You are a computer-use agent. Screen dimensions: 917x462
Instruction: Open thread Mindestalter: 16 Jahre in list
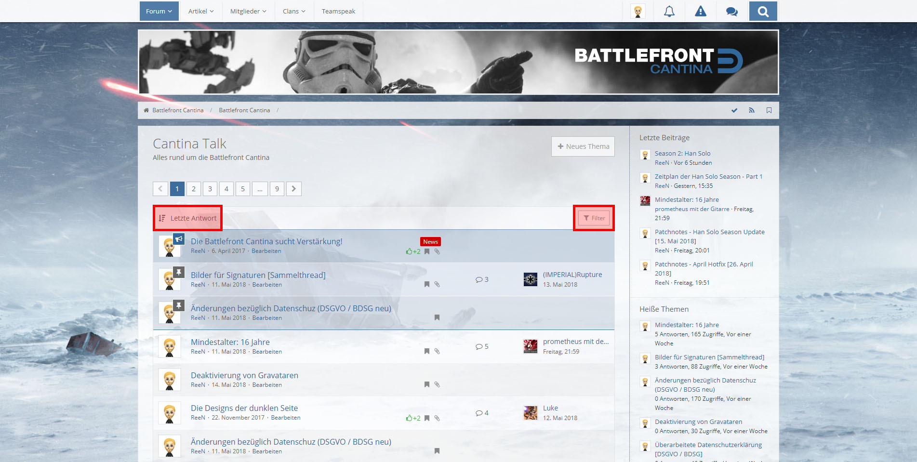point(230,342)
